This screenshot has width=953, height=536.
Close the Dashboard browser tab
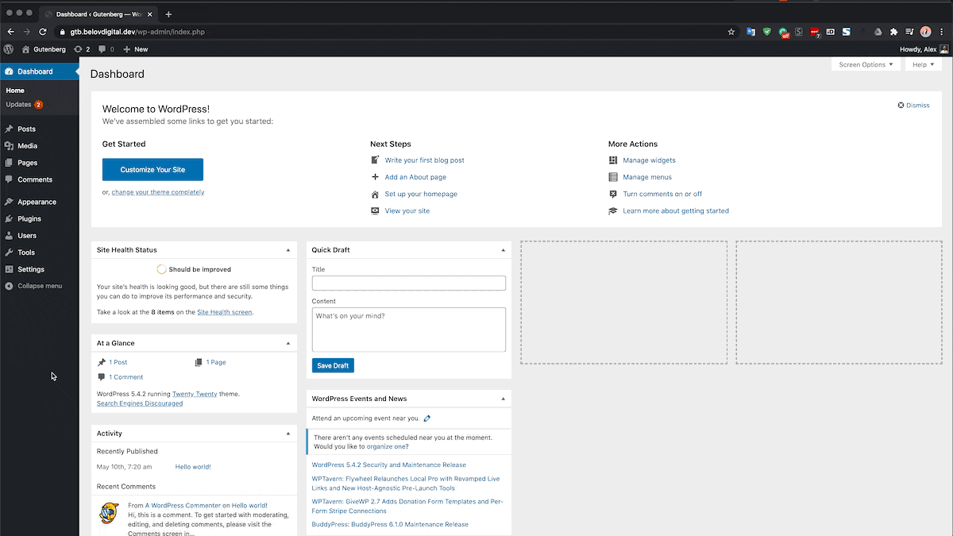[x=150, y=14]
